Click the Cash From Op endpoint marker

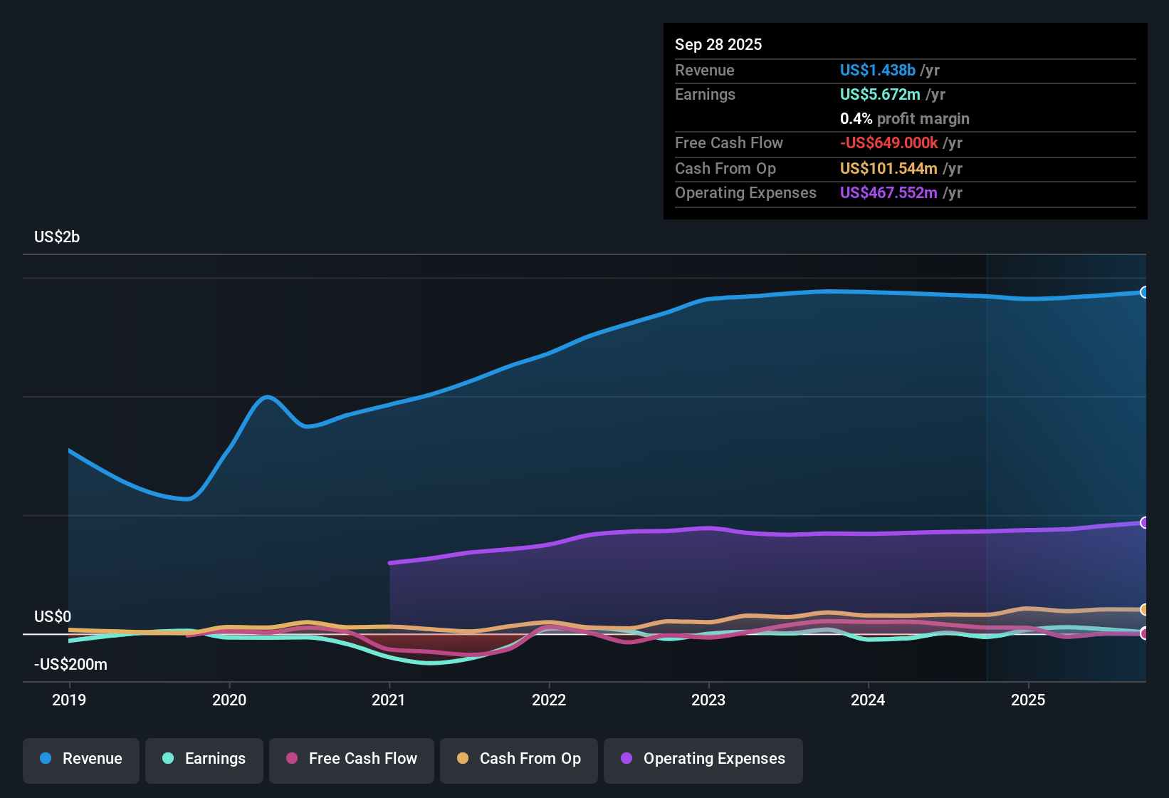click(x=1144, y=609)
